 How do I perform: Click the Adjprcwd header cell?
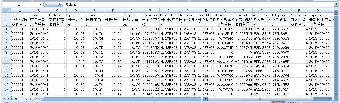click(x=262, y=15)
